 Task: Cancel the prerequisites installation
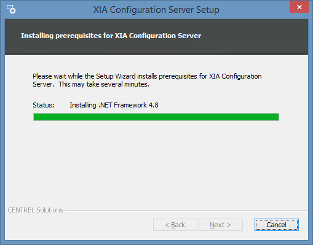point(277,225)
